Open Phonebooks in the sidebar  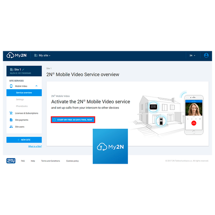(21, 106)
